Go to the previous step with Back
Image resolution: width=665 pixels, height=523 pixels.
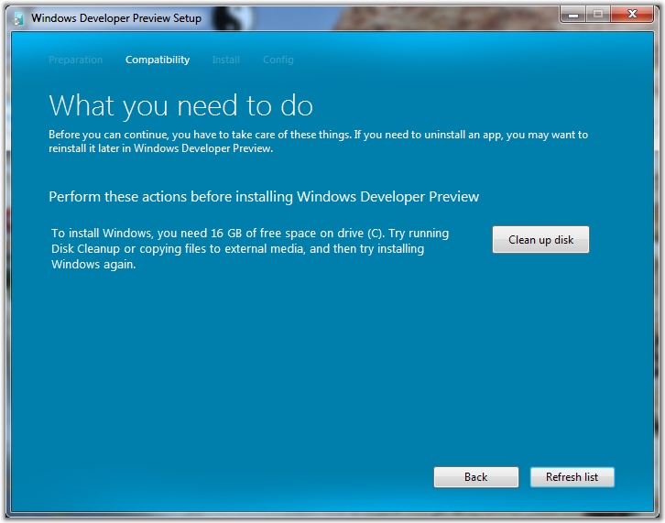point(475,477)
